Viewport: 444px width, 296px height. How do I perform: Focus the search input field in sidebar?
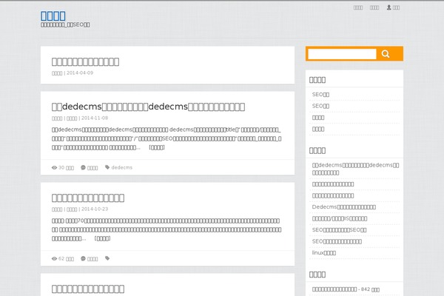342,54
